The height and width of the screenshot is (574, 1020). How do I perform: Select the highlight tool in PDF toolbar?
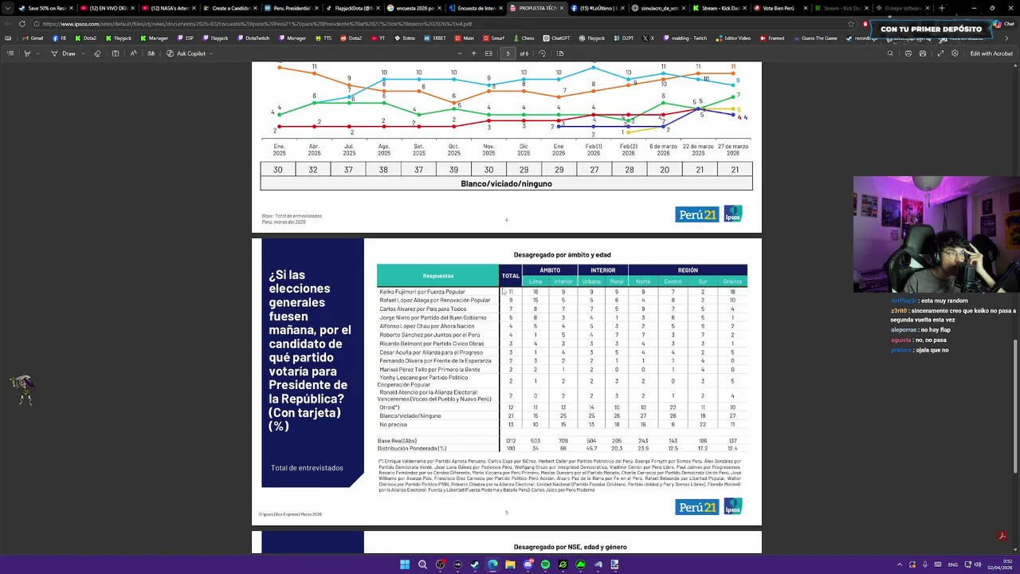[x=26, y=53]
